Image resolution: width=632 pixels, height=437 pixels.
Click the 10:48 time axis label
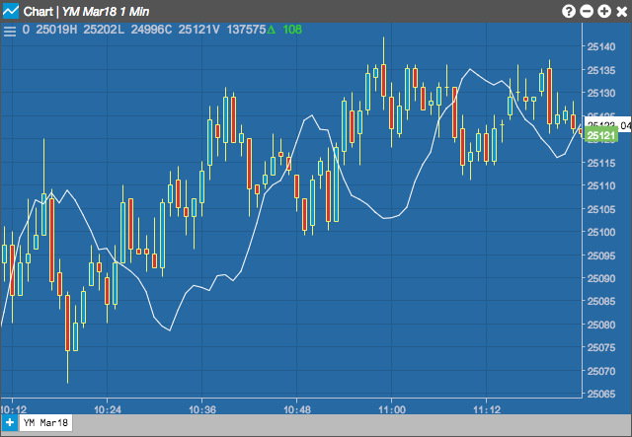pyautogui.click(x=297, y=409)
